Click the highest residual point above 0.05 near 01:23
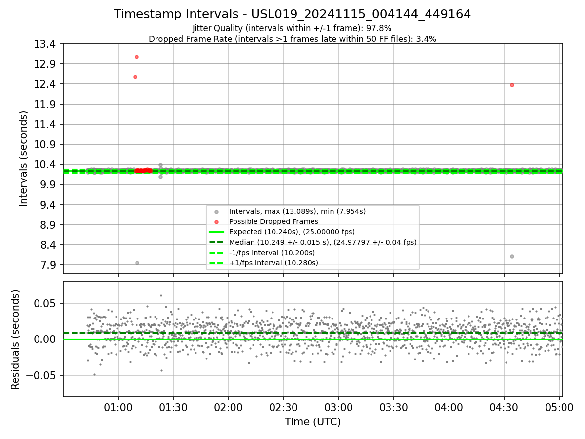 pyautogui.click(x=161, y=295)
